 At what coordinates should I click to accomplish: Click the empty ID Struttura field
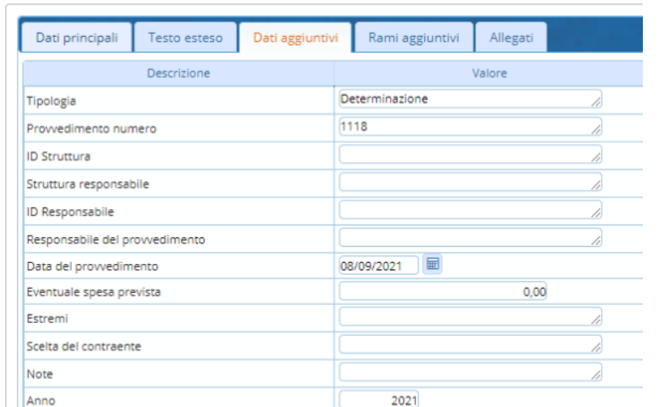(470, 154)
